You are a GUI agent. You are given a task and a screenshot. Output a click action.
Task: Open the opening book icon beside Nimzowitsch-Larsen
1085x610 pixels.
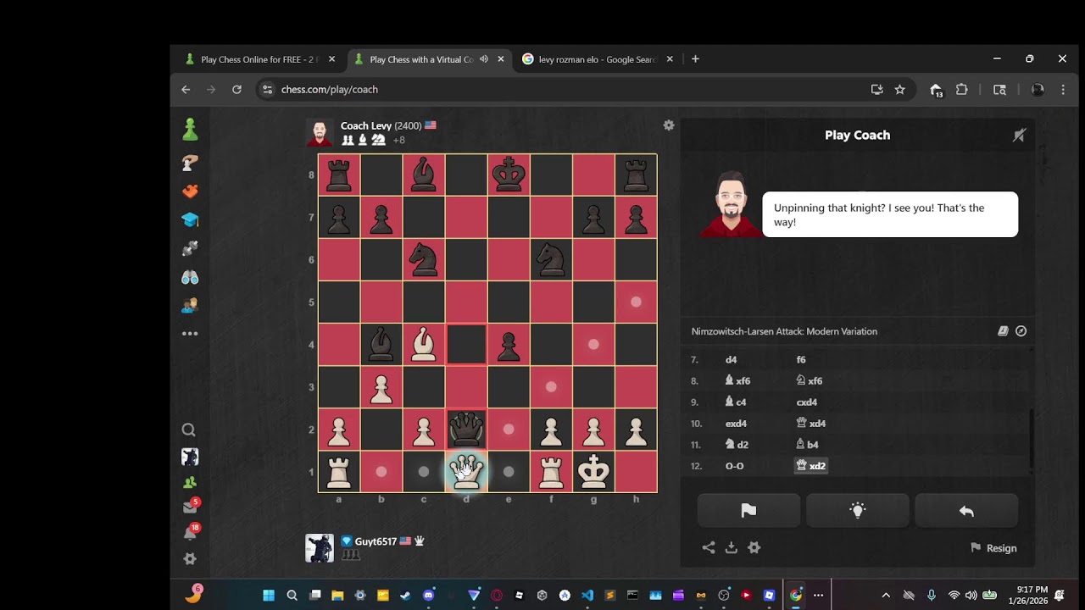pyautogui.click(x=1003, y=331)
